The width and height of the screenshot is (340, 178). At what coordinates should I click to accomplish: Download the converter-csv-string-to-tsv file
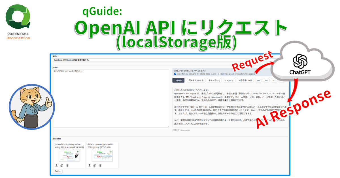[56, 165]
